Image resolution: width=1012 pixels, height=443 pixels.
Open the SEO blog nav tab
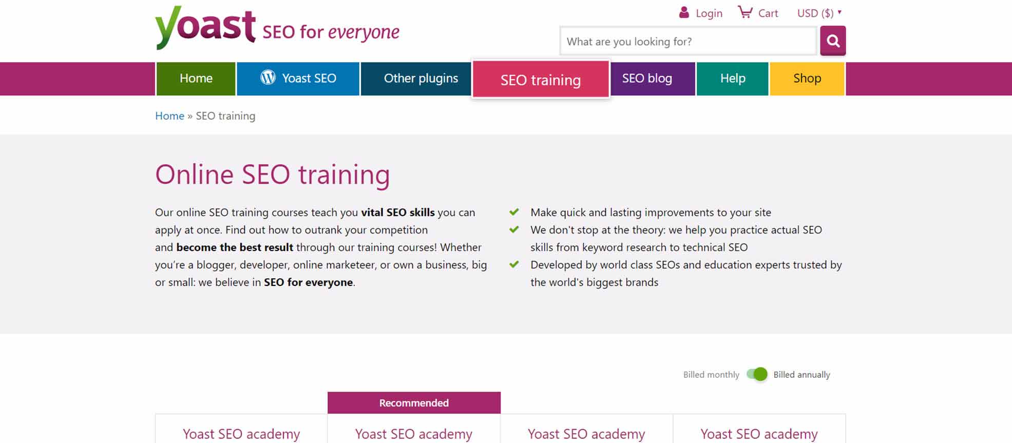pyautogui.click(x=653, y=79)
